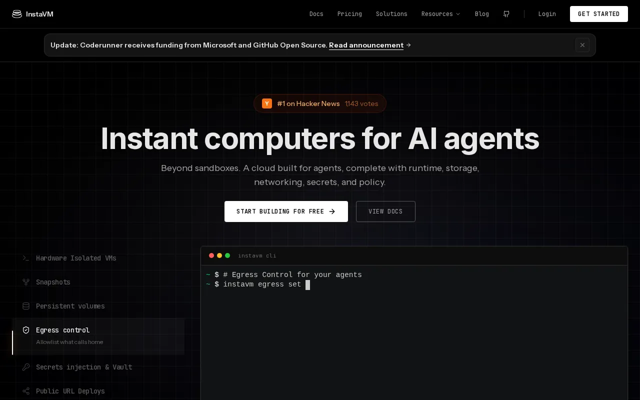
Task: Open the GitHub repository icon in navbar
Action: [x=506, y=14]
